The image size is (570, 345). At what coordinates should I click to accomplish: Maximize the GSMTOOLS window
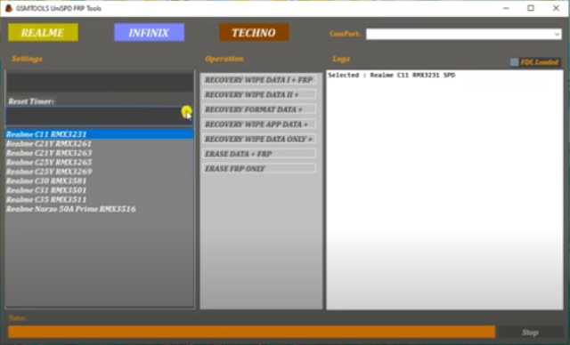click(531, 8)
